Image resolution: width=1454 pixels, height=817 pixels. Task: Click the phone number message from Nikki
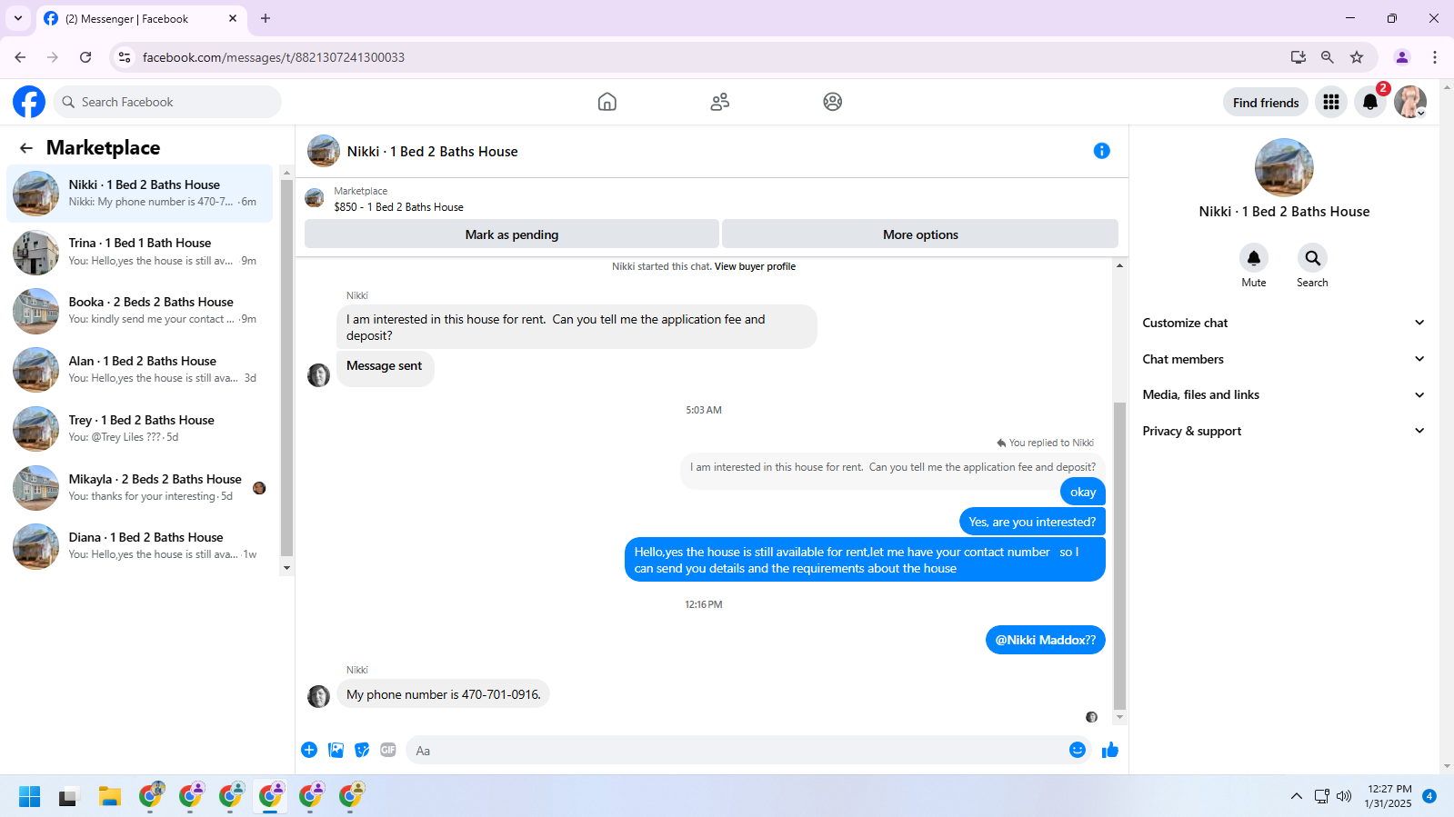pyautogui.click(x=444, y=694)
